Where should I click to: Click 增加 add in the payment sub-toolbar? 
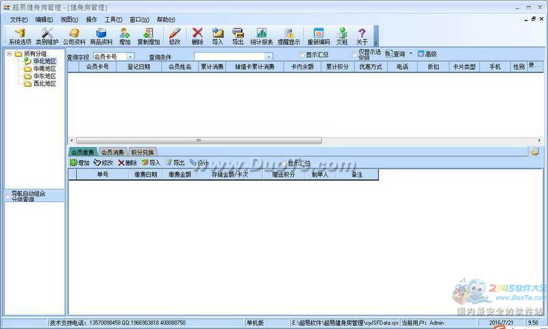click(79, 163)
